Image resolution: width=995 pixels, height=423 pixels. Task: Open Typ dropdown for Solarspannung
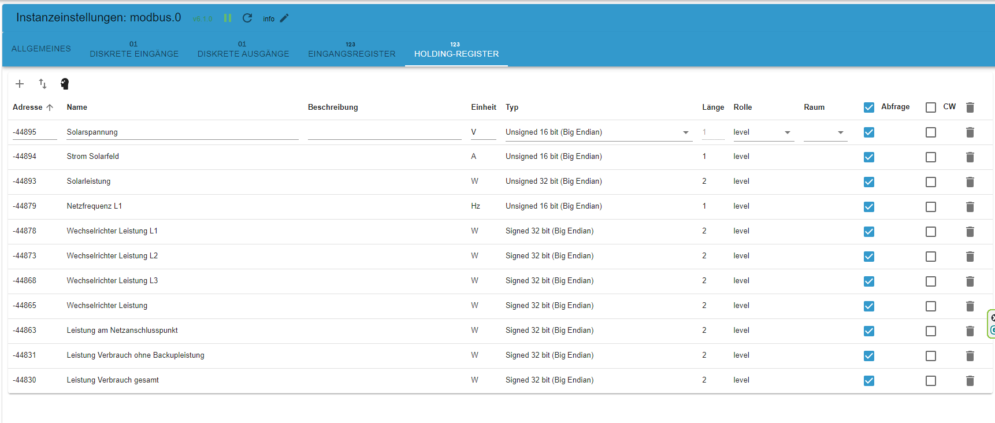tap(598, 132)
